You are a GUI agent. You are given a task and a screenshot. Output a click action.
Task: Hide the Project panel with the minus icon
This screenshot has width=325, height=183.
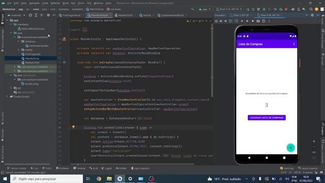(54, 15)
